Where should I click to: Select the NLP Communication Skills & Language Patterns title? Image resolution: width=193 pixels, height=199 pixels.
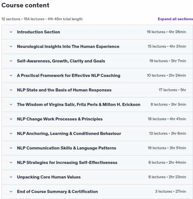[67, 148]
